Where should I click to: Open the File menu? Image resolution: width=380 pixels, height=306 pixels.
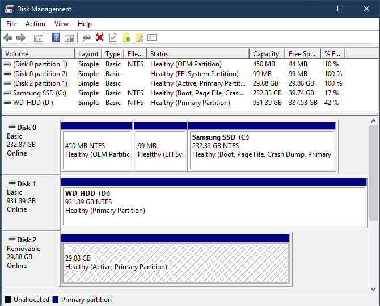click(11, 24)
